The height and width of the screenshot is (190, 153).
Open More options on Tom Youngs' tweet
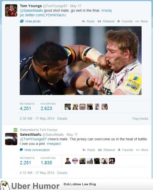click(142, 21)
